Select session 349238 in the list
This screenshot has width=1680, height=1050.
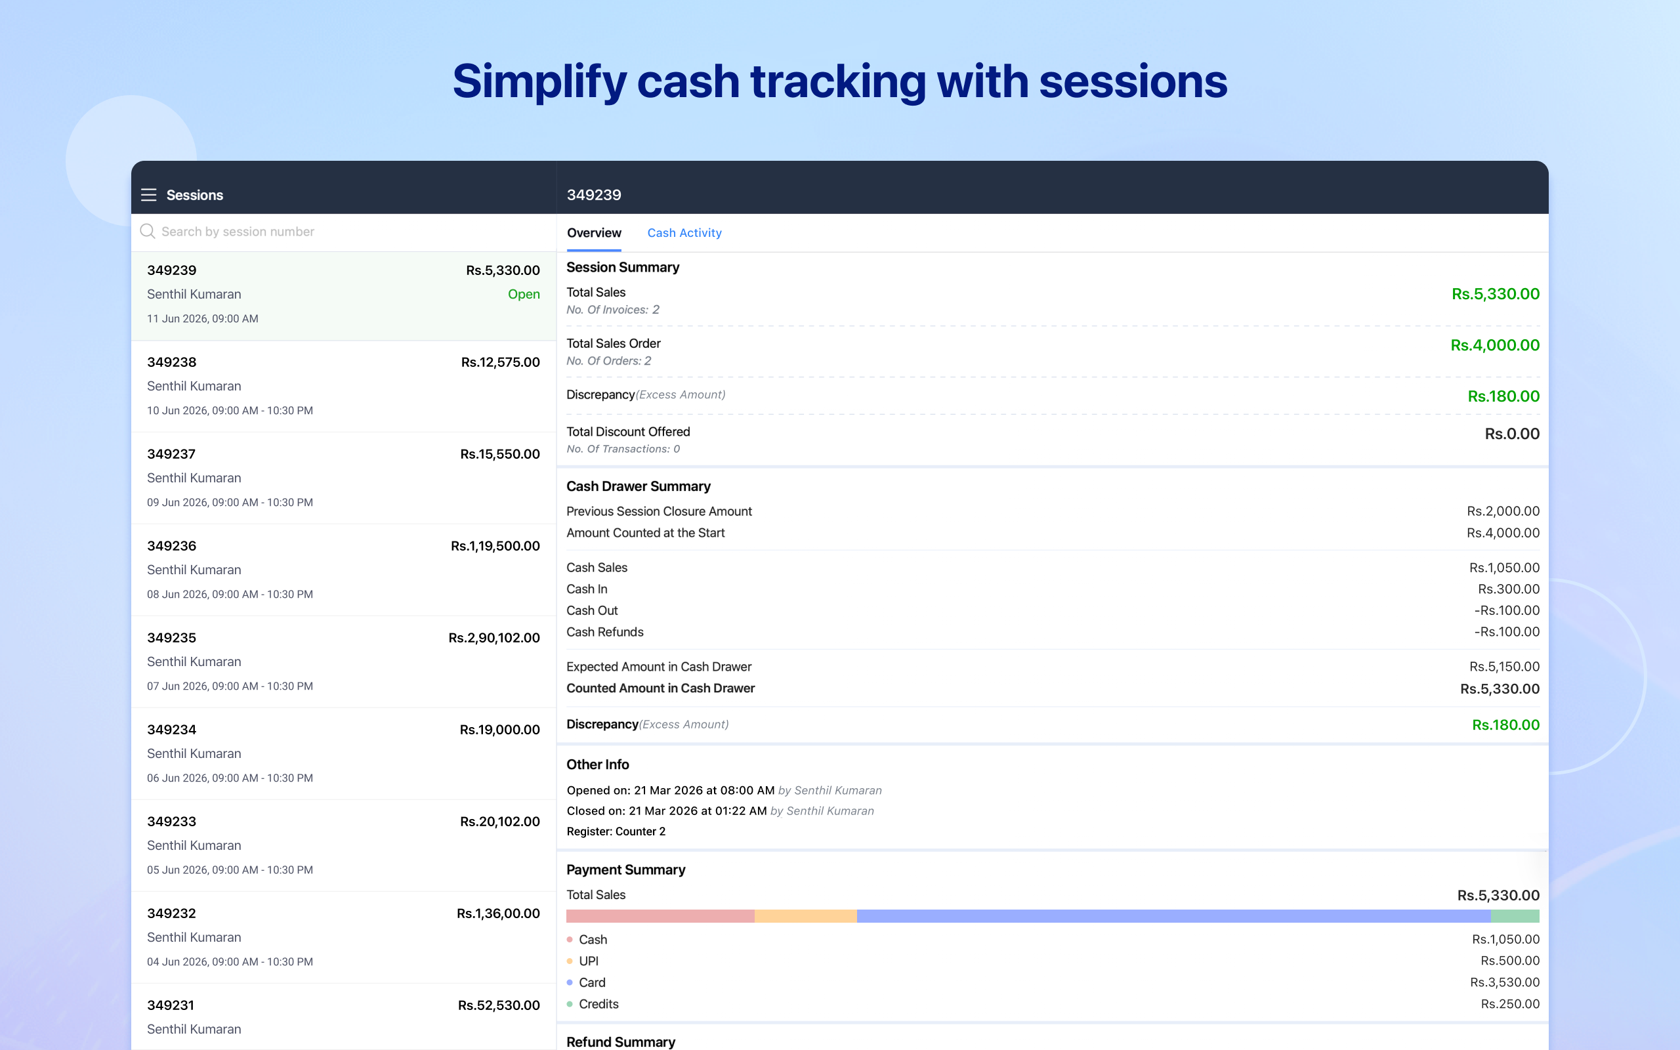click(344, 386)
